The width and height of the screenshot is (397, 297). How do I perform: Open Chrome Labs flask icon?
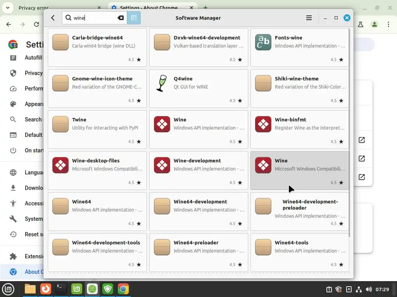point(361,24)
